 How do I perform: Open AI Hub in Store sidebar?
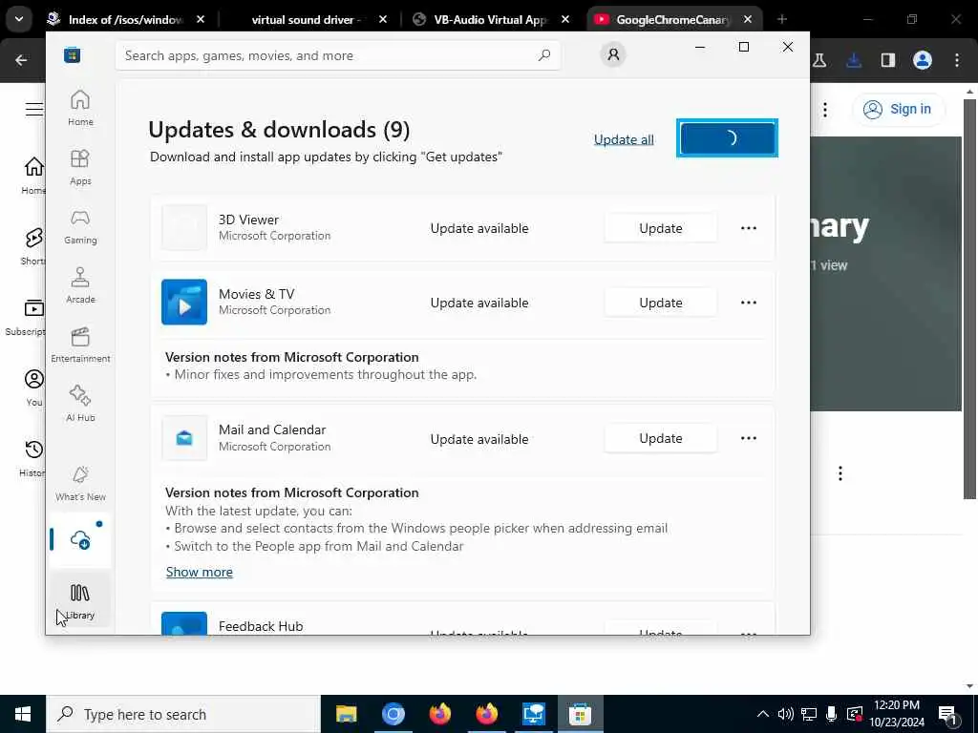click(80, 404)
